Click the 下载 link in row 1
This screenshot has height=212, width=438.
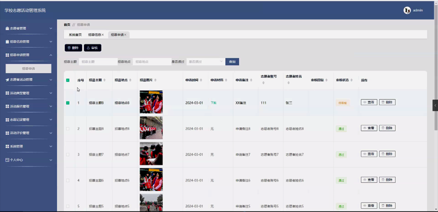[x=213, y=103]
